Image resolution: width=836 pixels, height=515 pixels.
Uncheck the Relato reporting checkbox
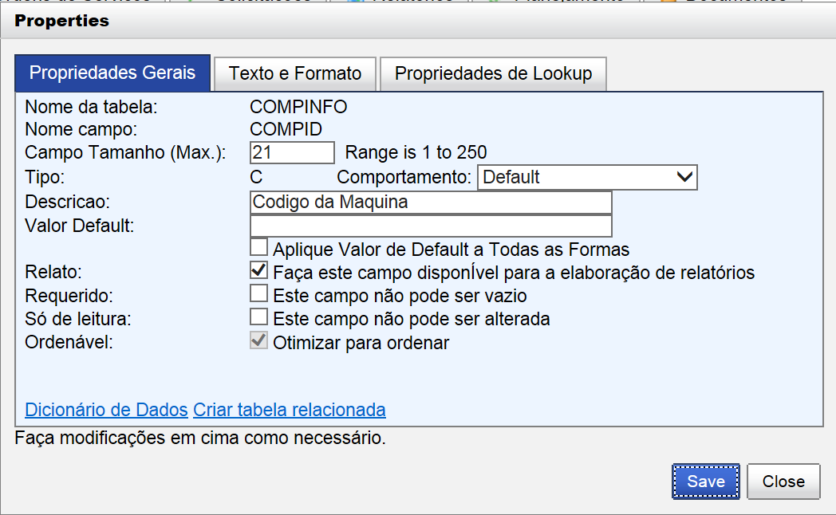pos(258,270)
